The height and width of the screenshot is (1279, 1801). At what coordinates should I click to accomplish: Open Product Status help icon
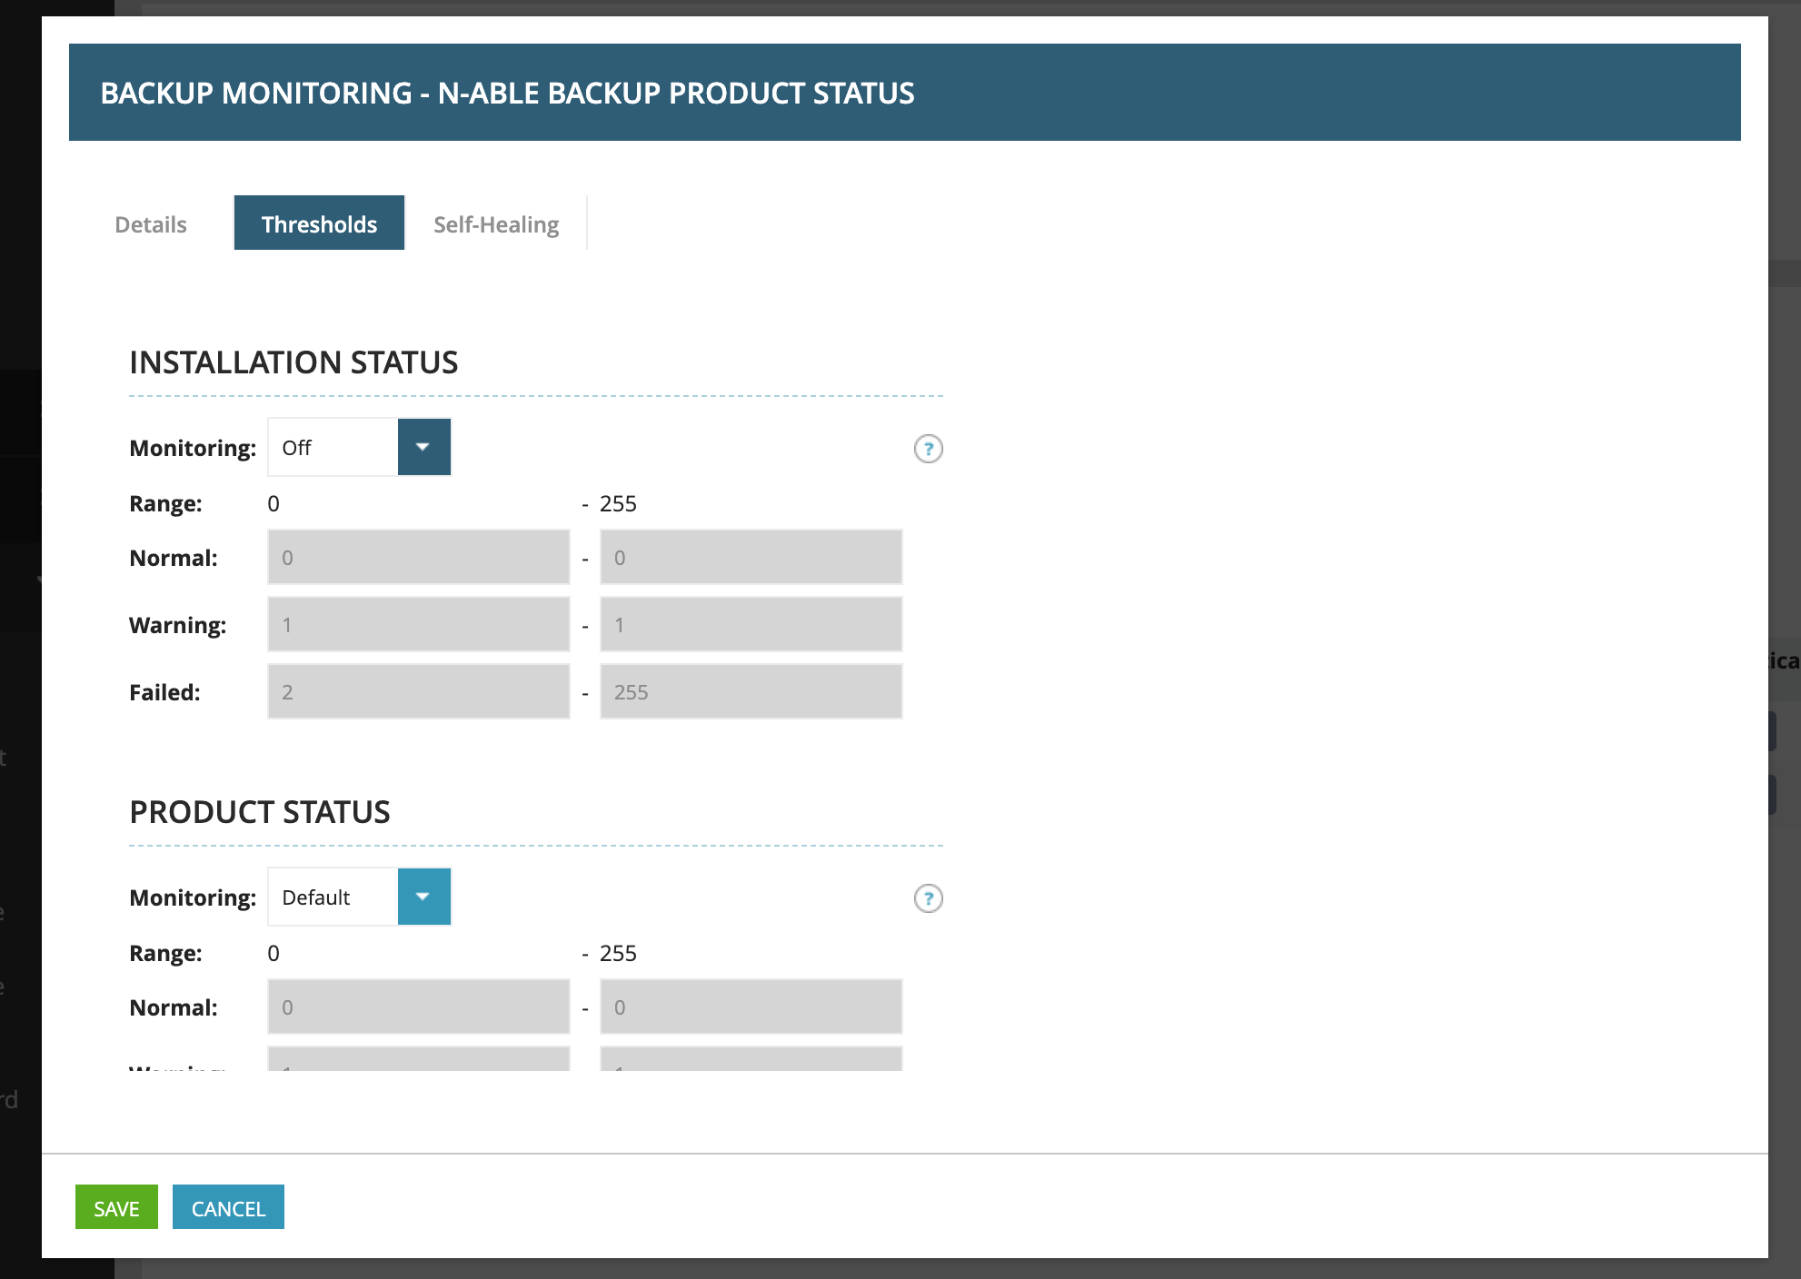point(928,898)
